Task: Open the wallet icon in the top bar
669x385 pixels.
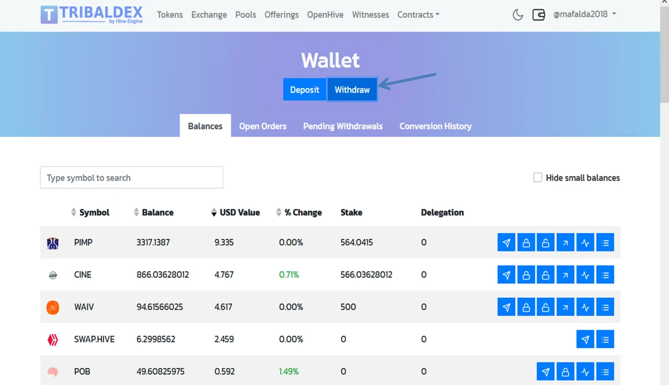Action: [x=539, y=15]
